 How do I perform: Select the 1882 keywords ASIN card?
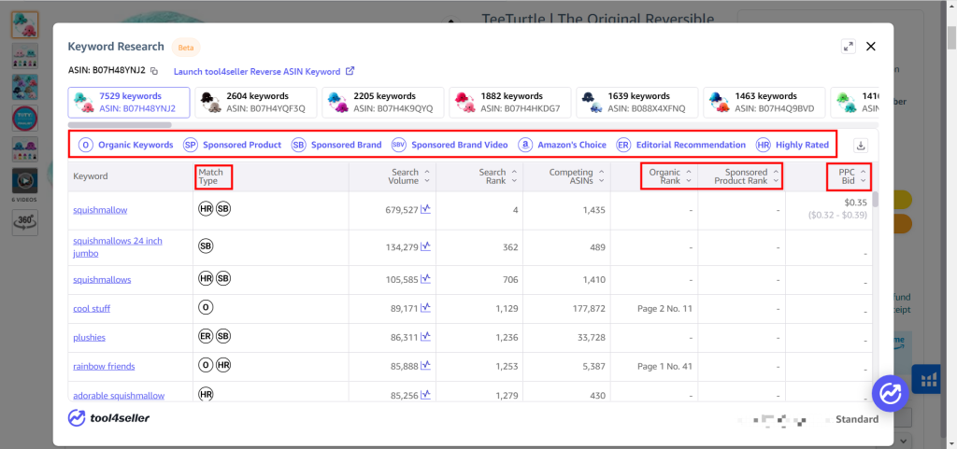click(x=510, y=103)
